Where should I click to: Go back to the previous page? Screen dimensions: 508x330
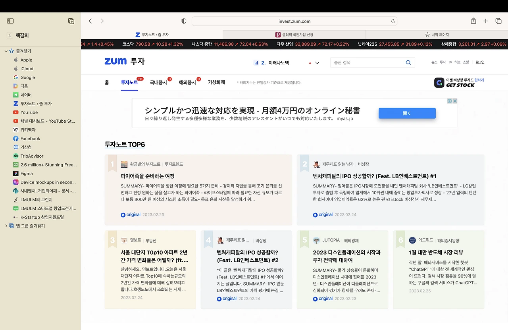coord(90,21)
